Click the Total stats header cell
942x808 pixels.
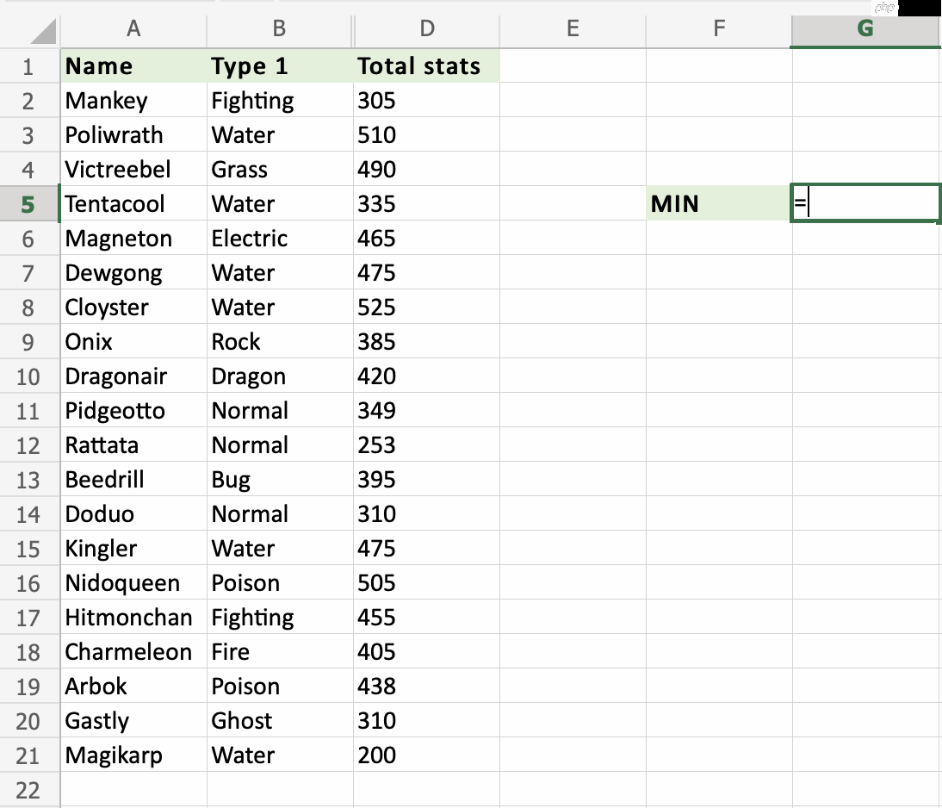click(426, 66)
